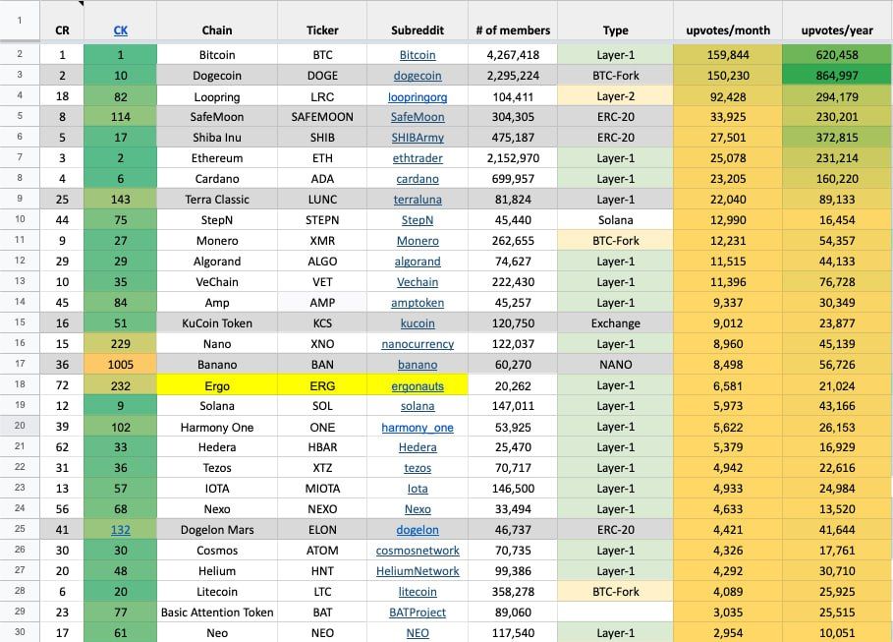
Task: Select the orange 1005 CK cell
Action: (121, 365)
